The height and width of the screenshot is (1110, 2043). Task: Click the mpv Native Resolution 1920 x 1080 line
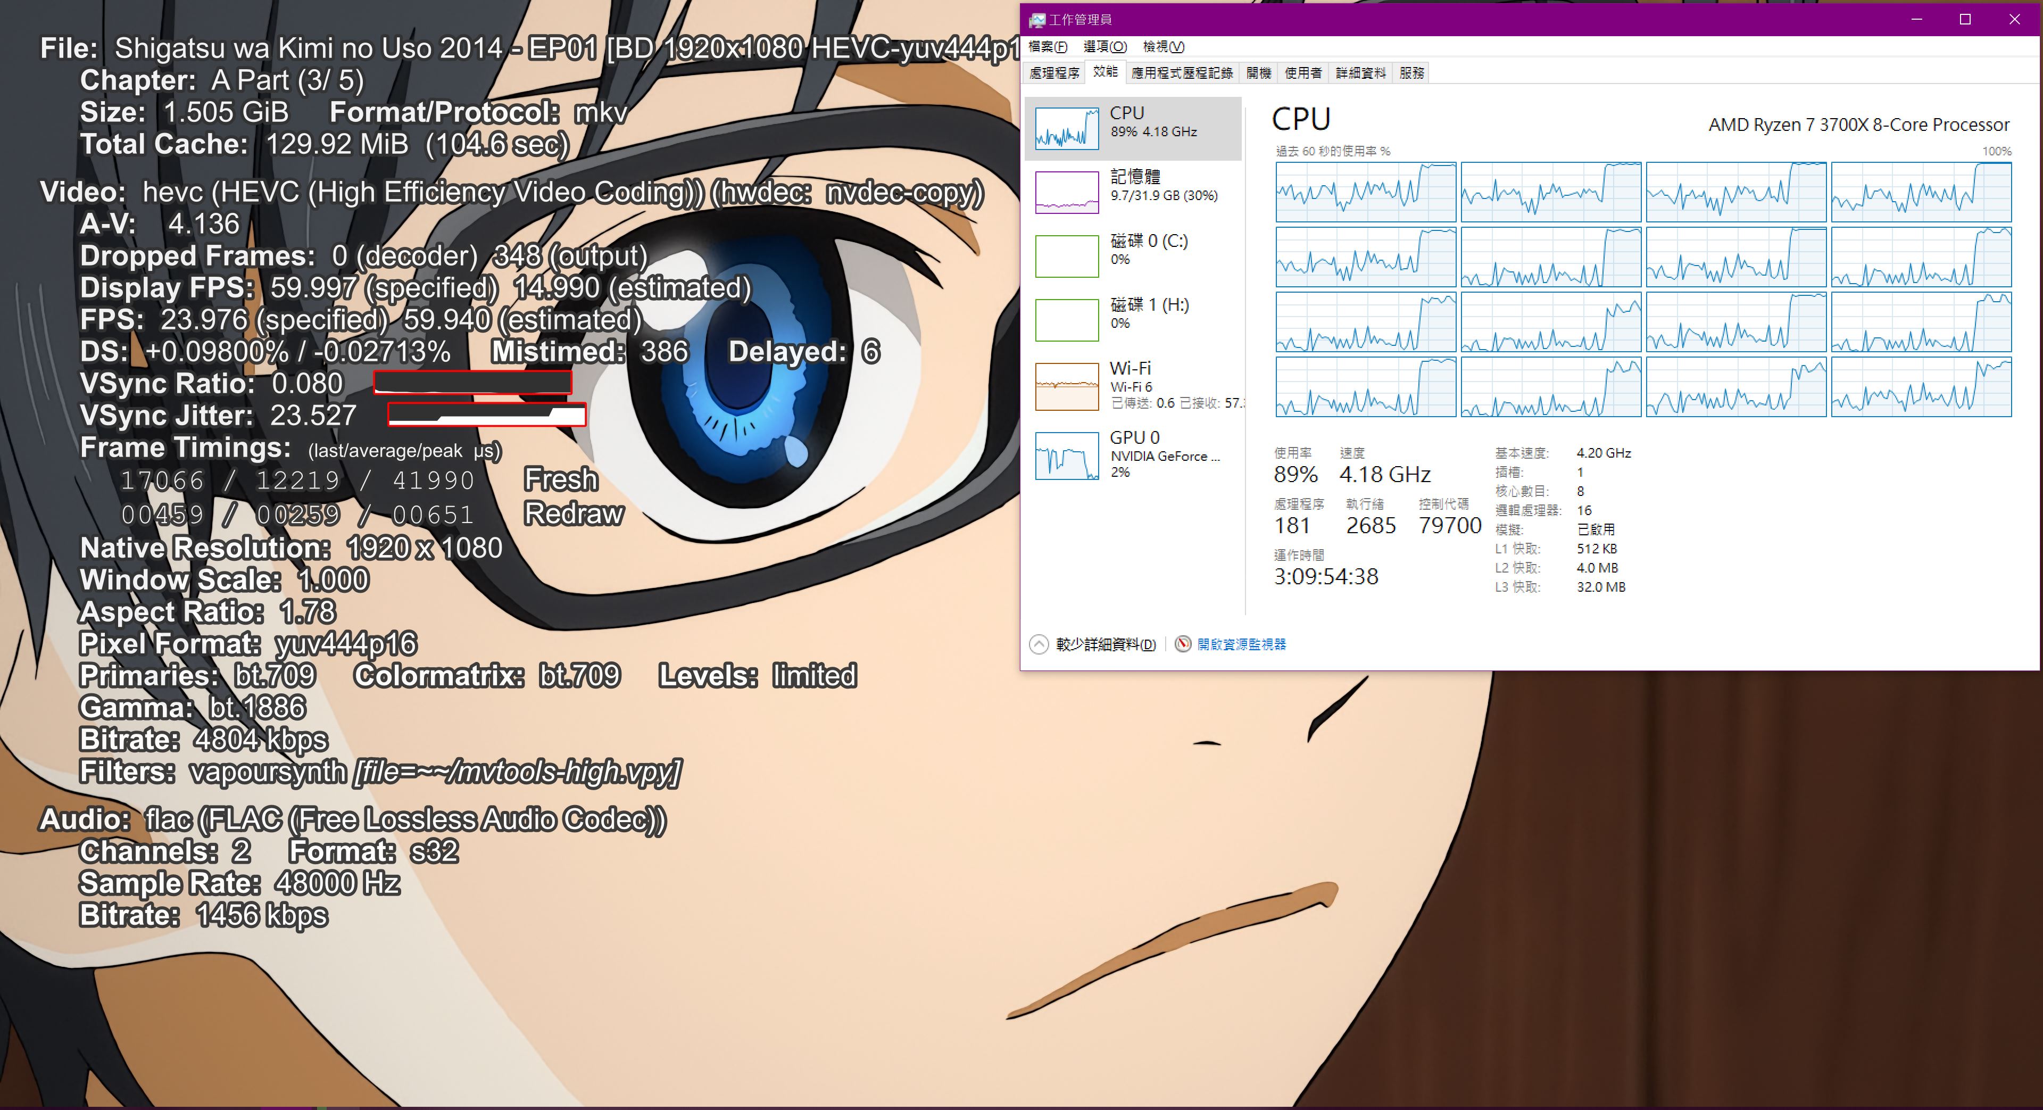click(x=291, y=548)
